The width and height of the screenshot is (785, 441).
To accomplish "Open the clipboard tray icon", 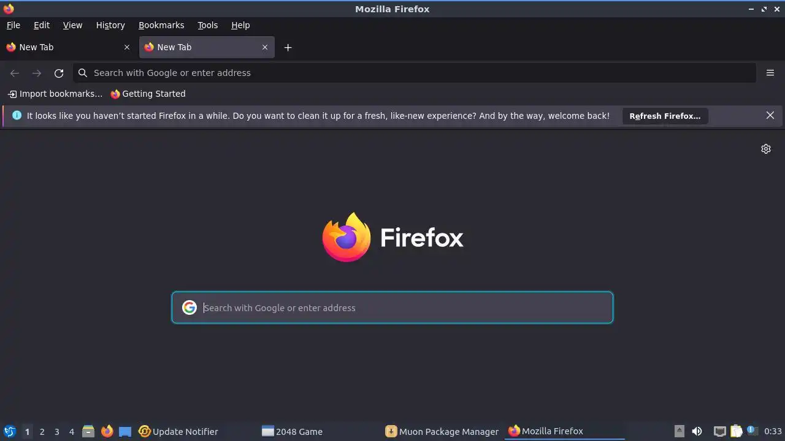I will pos(736,431).
